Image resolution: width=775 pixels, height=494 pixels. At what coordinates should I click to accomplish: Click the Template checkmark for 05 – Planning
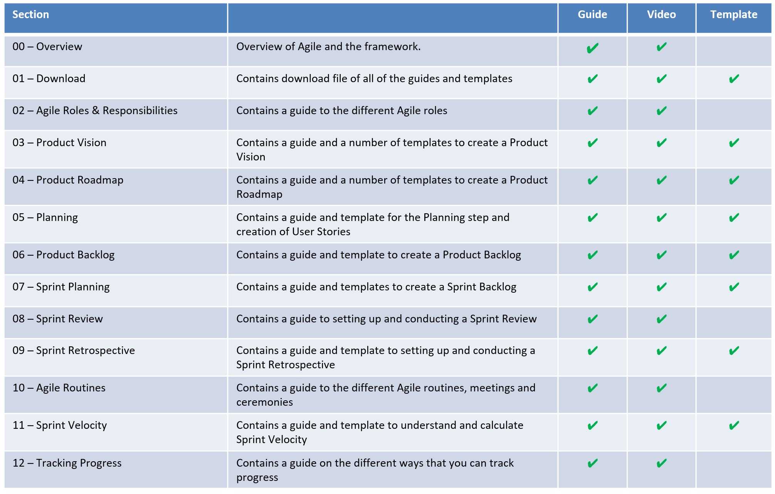(x=734, y=218)
